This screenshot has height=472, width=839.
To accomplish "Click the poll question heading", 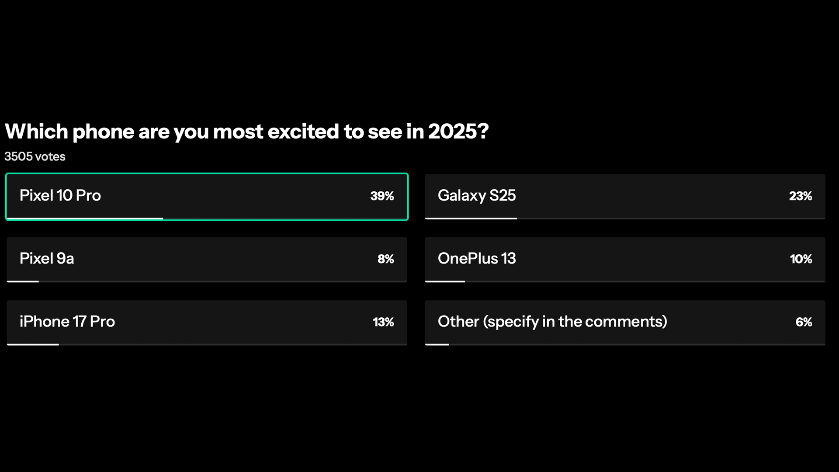I will (246, 131).
